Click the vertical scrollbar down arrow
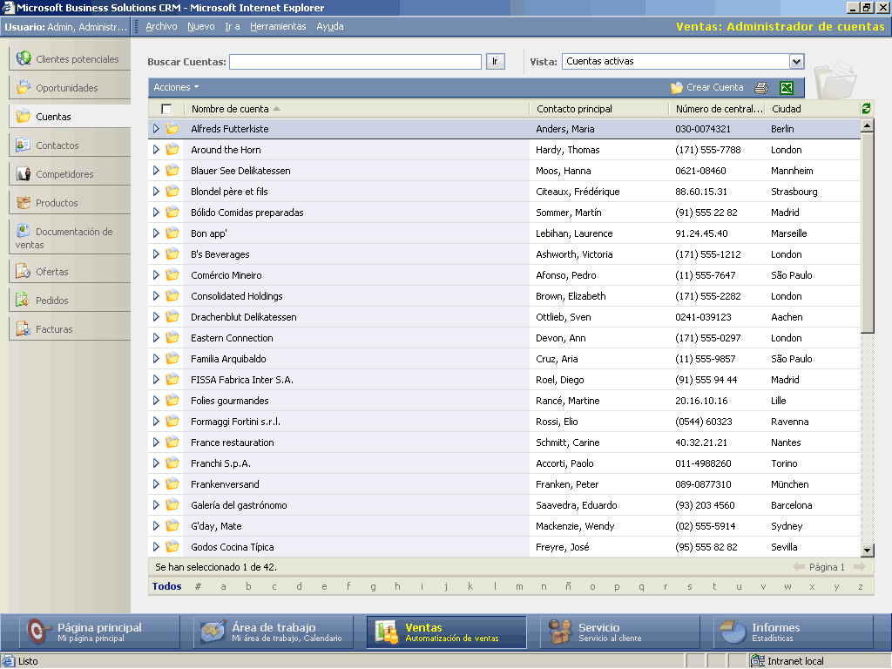 point(867,551)
